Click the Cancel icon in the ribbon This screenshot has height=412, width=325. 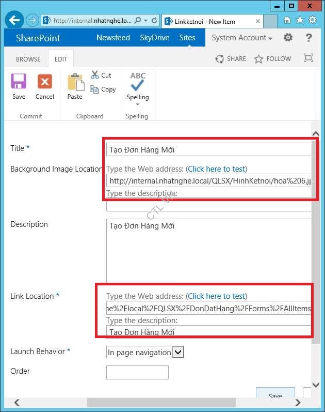pyautogui.click(x=45, y=82)
